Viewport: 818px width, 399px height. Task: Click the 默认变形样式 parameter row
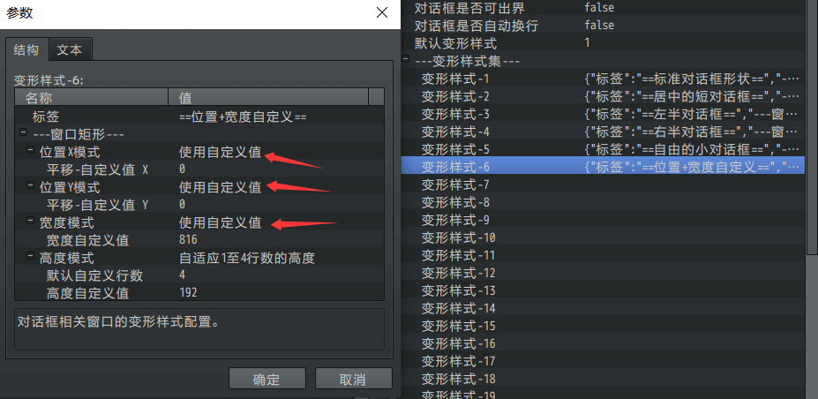coord(603,42)
